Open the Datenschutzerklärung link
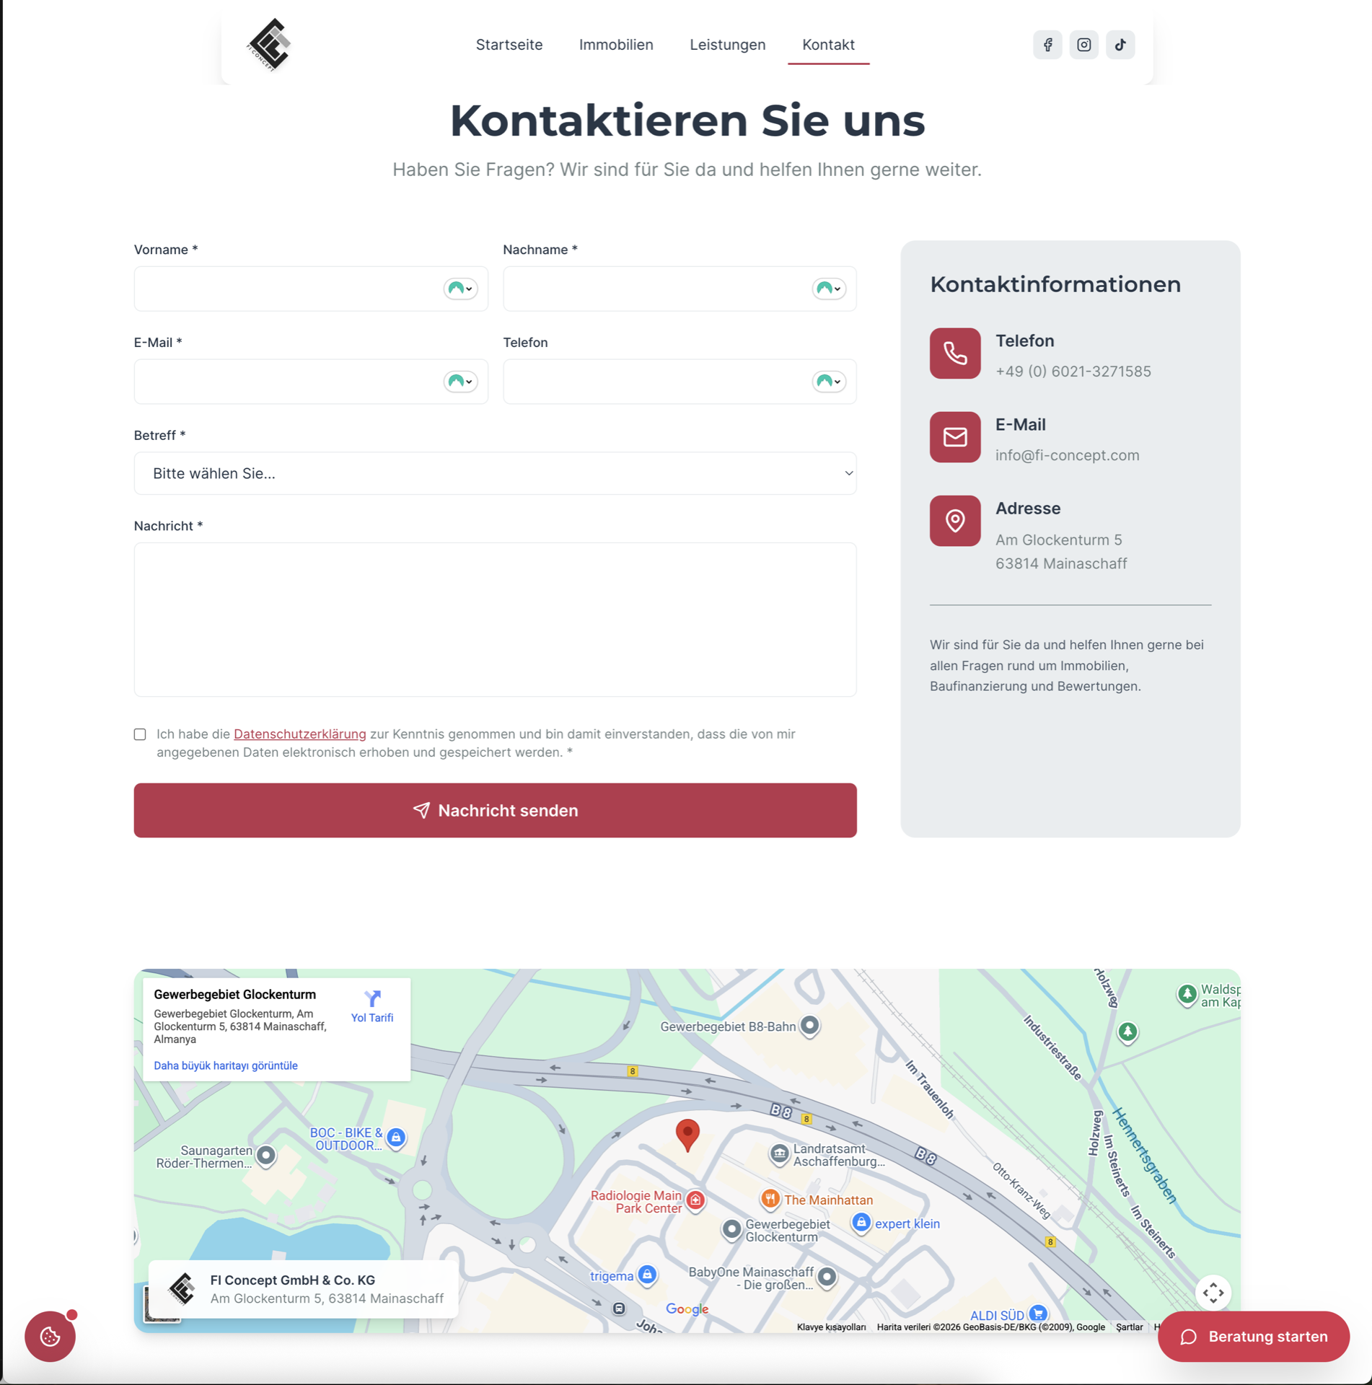This screenshot has height=1385, width=1372. click(299, 734)
